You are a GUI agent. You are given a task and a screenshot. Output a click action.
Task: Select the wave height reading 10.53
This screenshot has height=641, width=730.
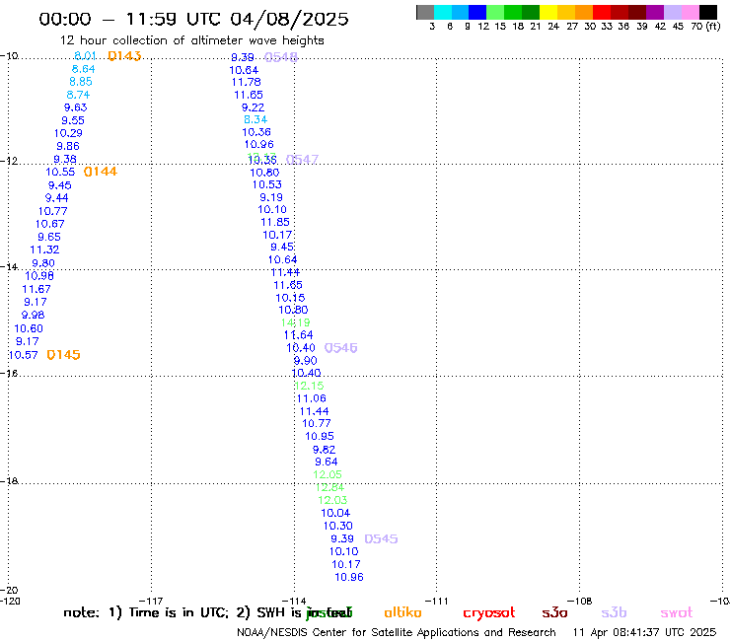pyautogui.click(x=267, y=184)
